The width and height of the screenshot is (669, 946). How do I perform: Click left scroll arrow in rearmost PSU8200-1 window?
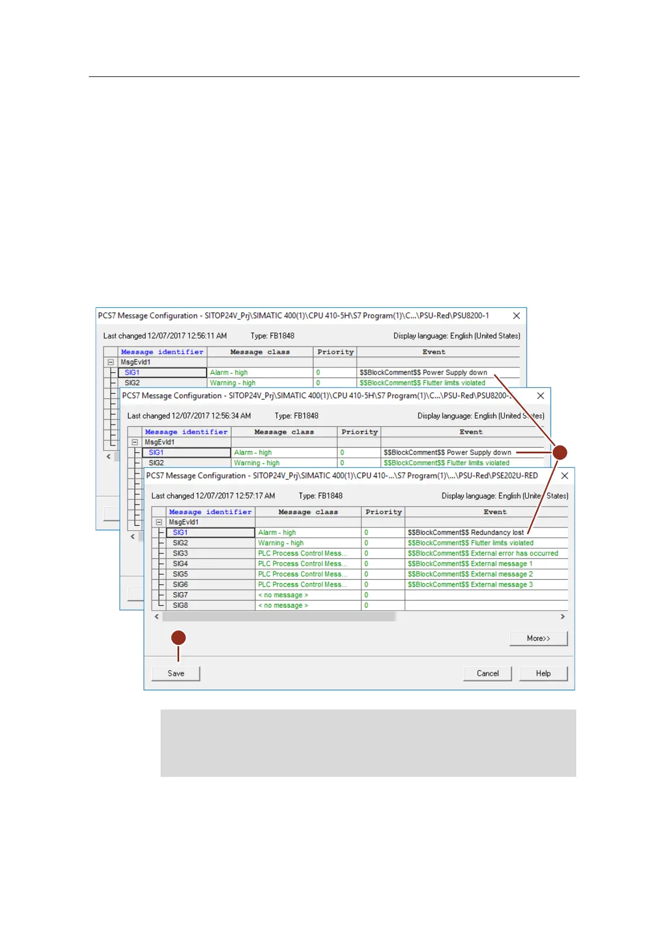tap(109, 457)
